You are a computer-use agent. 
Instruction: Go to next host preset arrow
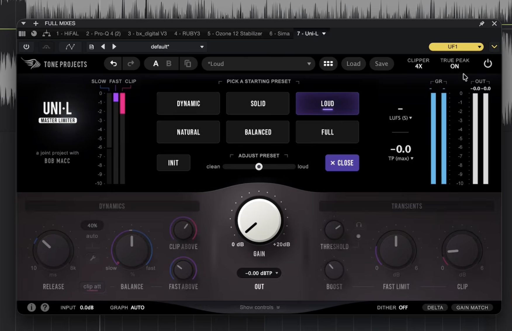tap(114, 46)
